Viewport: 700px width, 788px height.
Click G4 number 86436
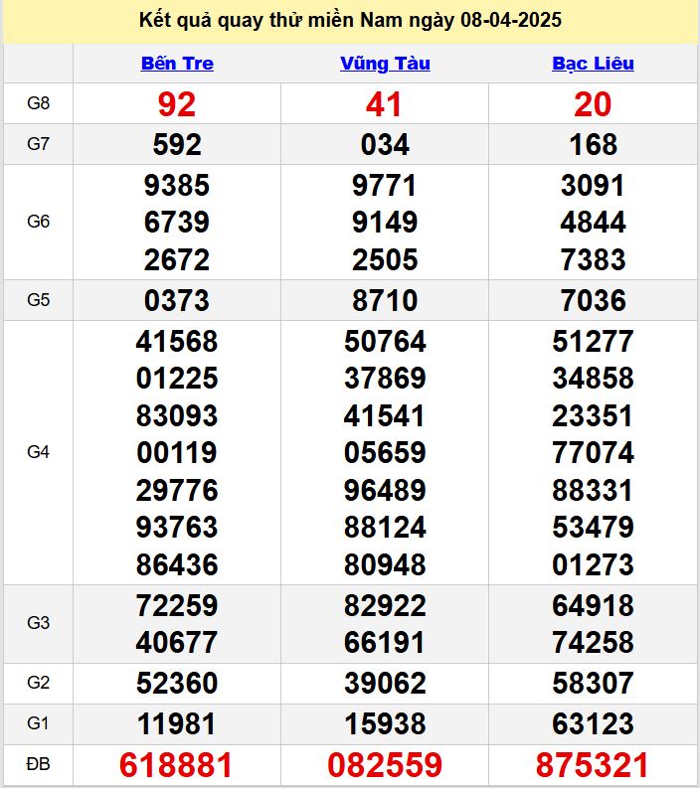tap(177, 564)
